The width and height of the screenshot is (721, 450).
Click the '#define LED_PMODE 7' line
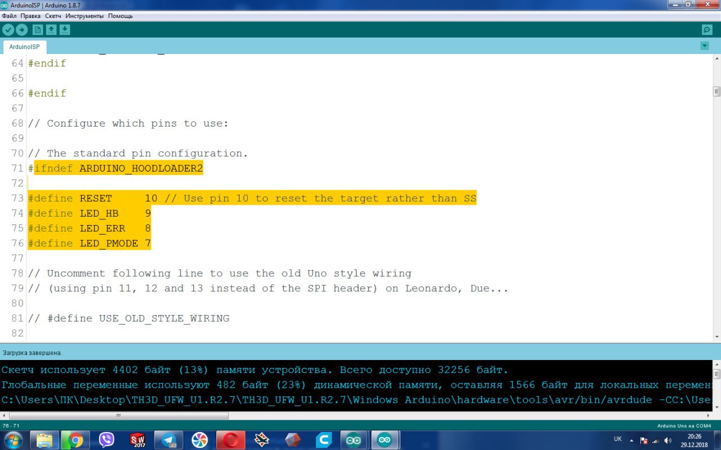coord(89,243)
